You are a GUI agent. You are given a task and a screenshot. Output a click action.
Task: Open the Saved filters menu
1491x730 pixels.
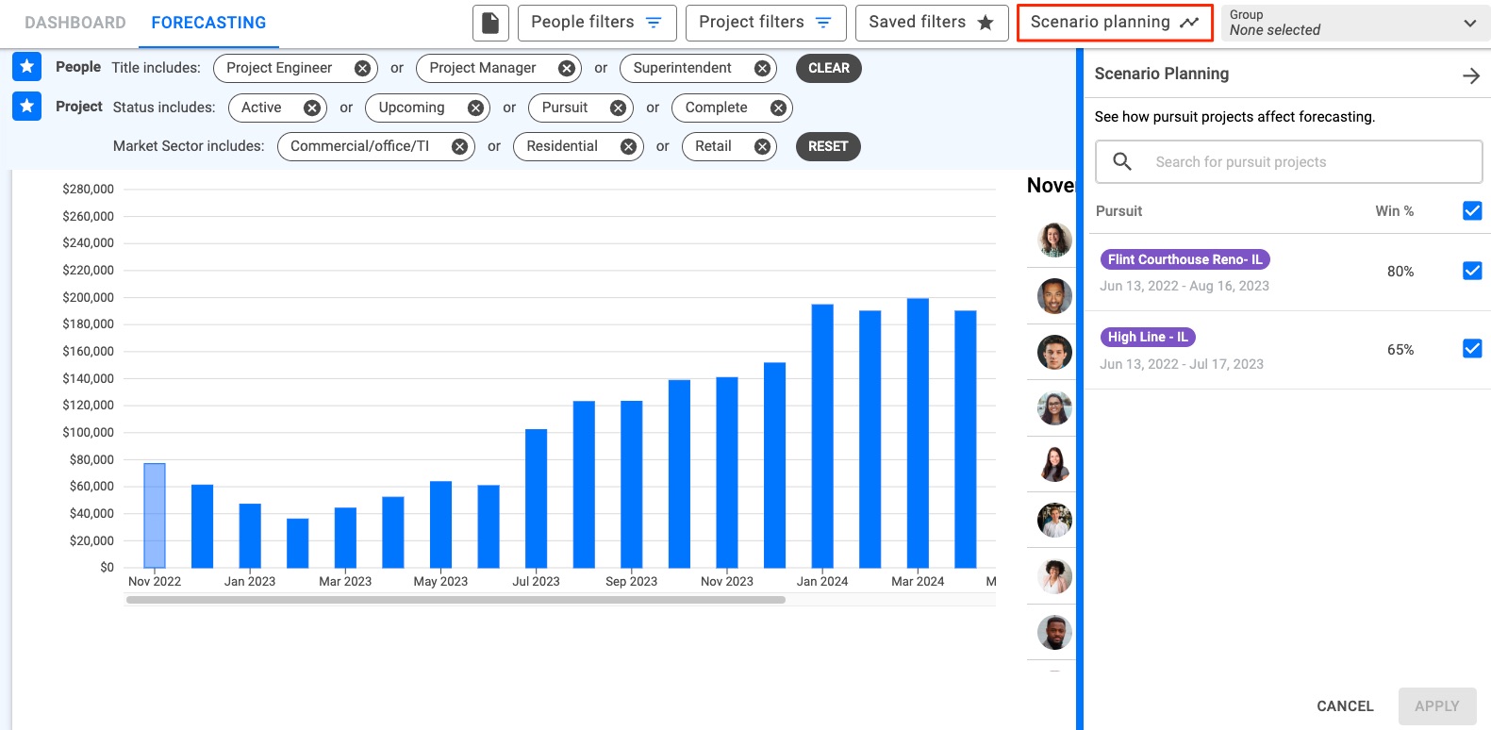pos(931,23)
